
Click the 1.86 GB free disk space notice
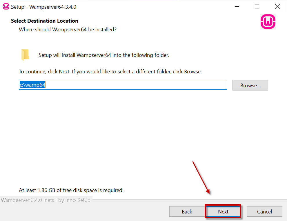(71, 190)
